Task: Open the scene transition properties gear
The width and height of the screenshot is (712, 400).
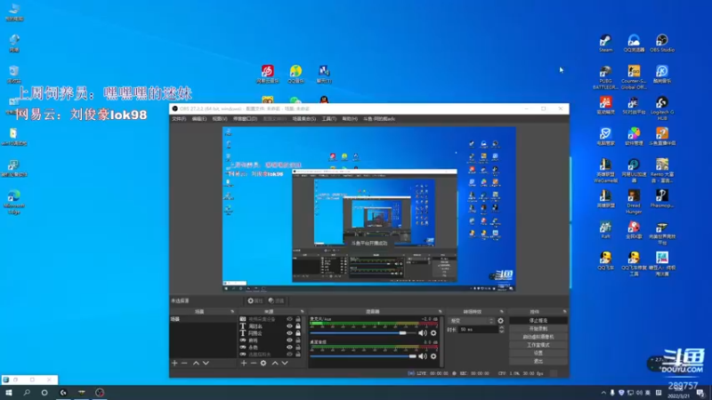Action: [x=500, y=321]
